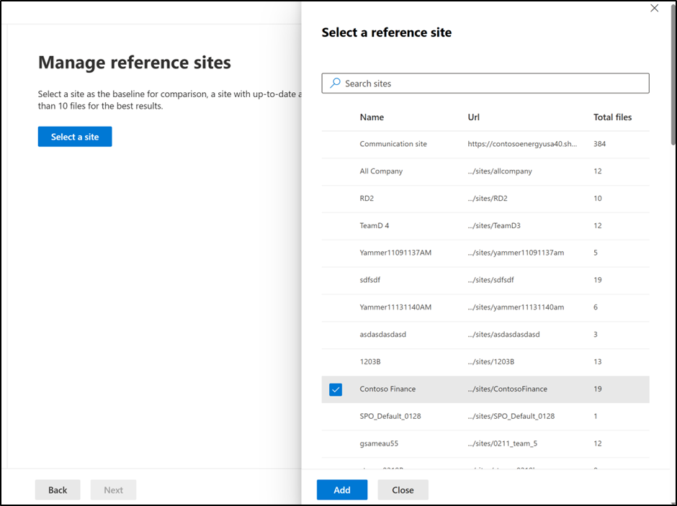Screen dimensions: 677x506
Task: Choose the sdfsdf site entry
Action: click(372, 280)
